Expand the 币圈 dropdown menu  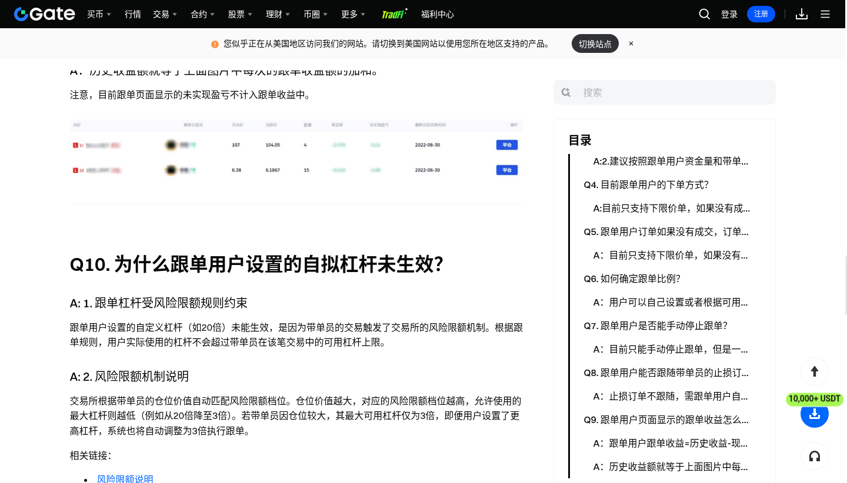tap(316, 14)
